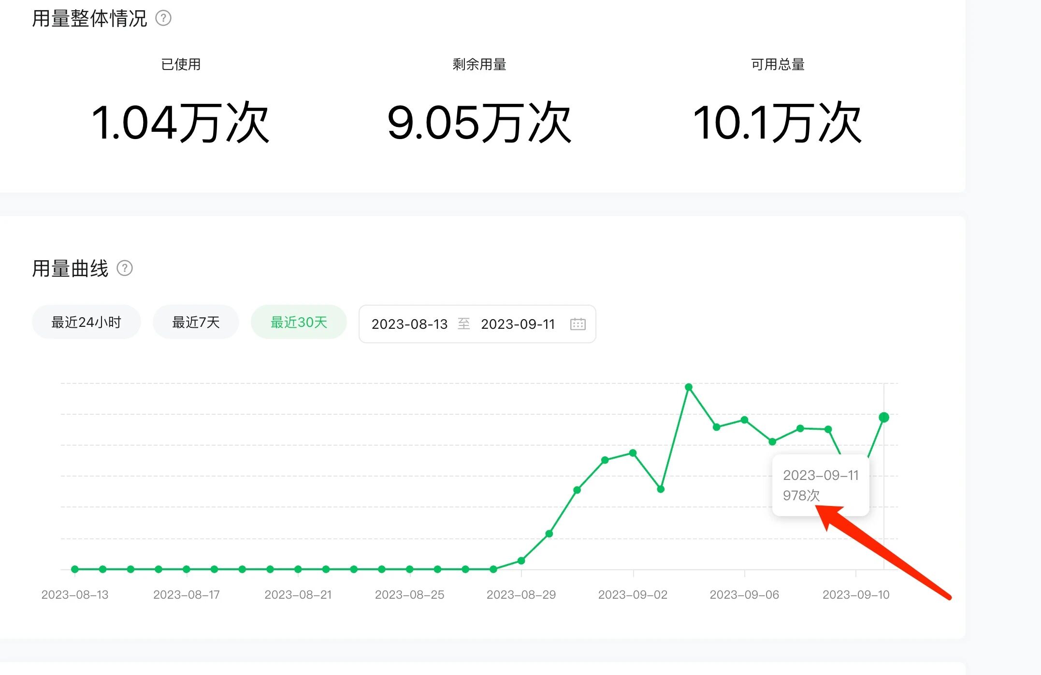This screenshot has width=1041, height=675.
Task: Click the last highlighted chart point
Action: coord(884,418)
